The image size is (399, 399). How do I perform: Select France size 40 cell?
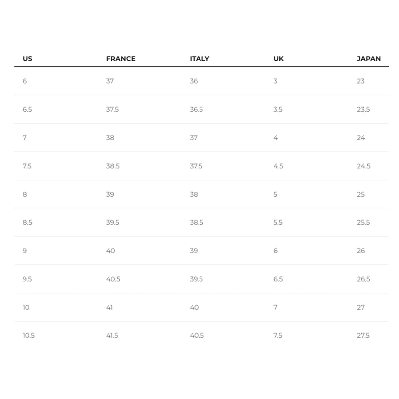click(x=110, y=251)
